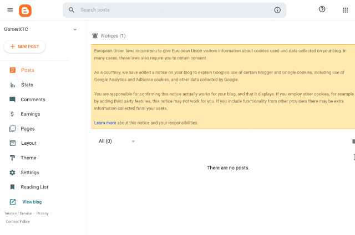Viewport: 355px width, 235px height.
Task: Open the Layout section
Action: tap(29, 143)
